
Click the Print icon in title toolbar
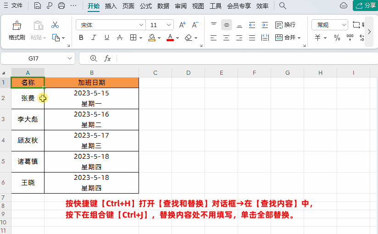[x=61, y=6]
